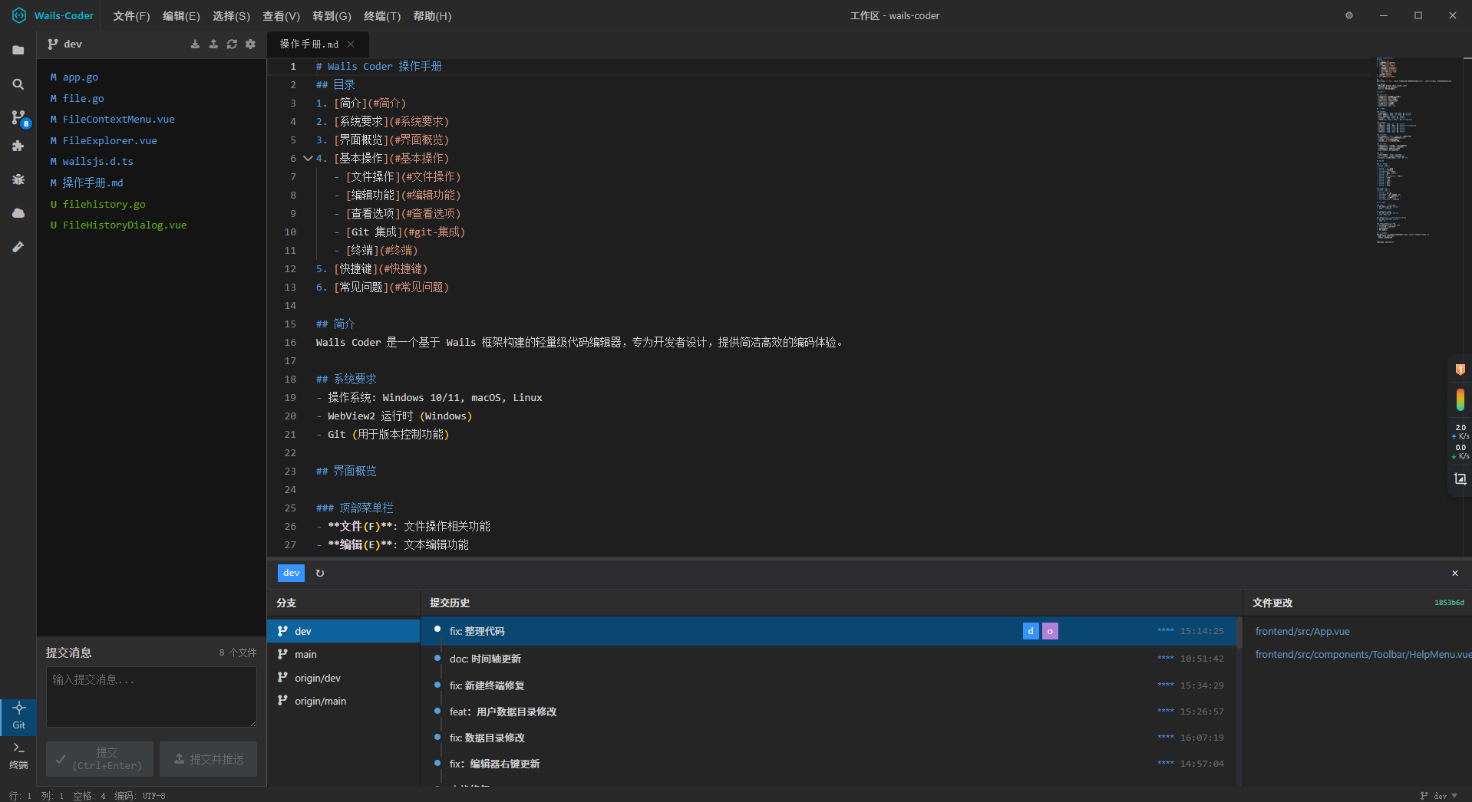Click the commit hash 1853b6d
The image size is (1472, 802).
click(x=1449, y=603)
